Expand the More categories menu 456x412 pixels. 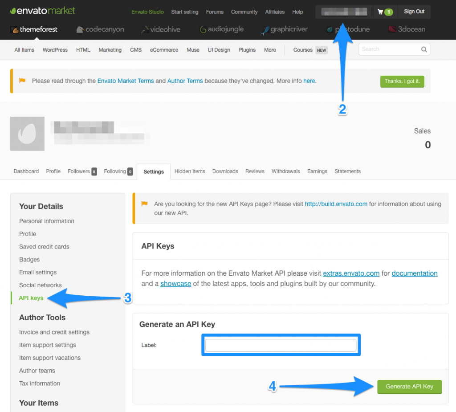(x=270, y=50)
